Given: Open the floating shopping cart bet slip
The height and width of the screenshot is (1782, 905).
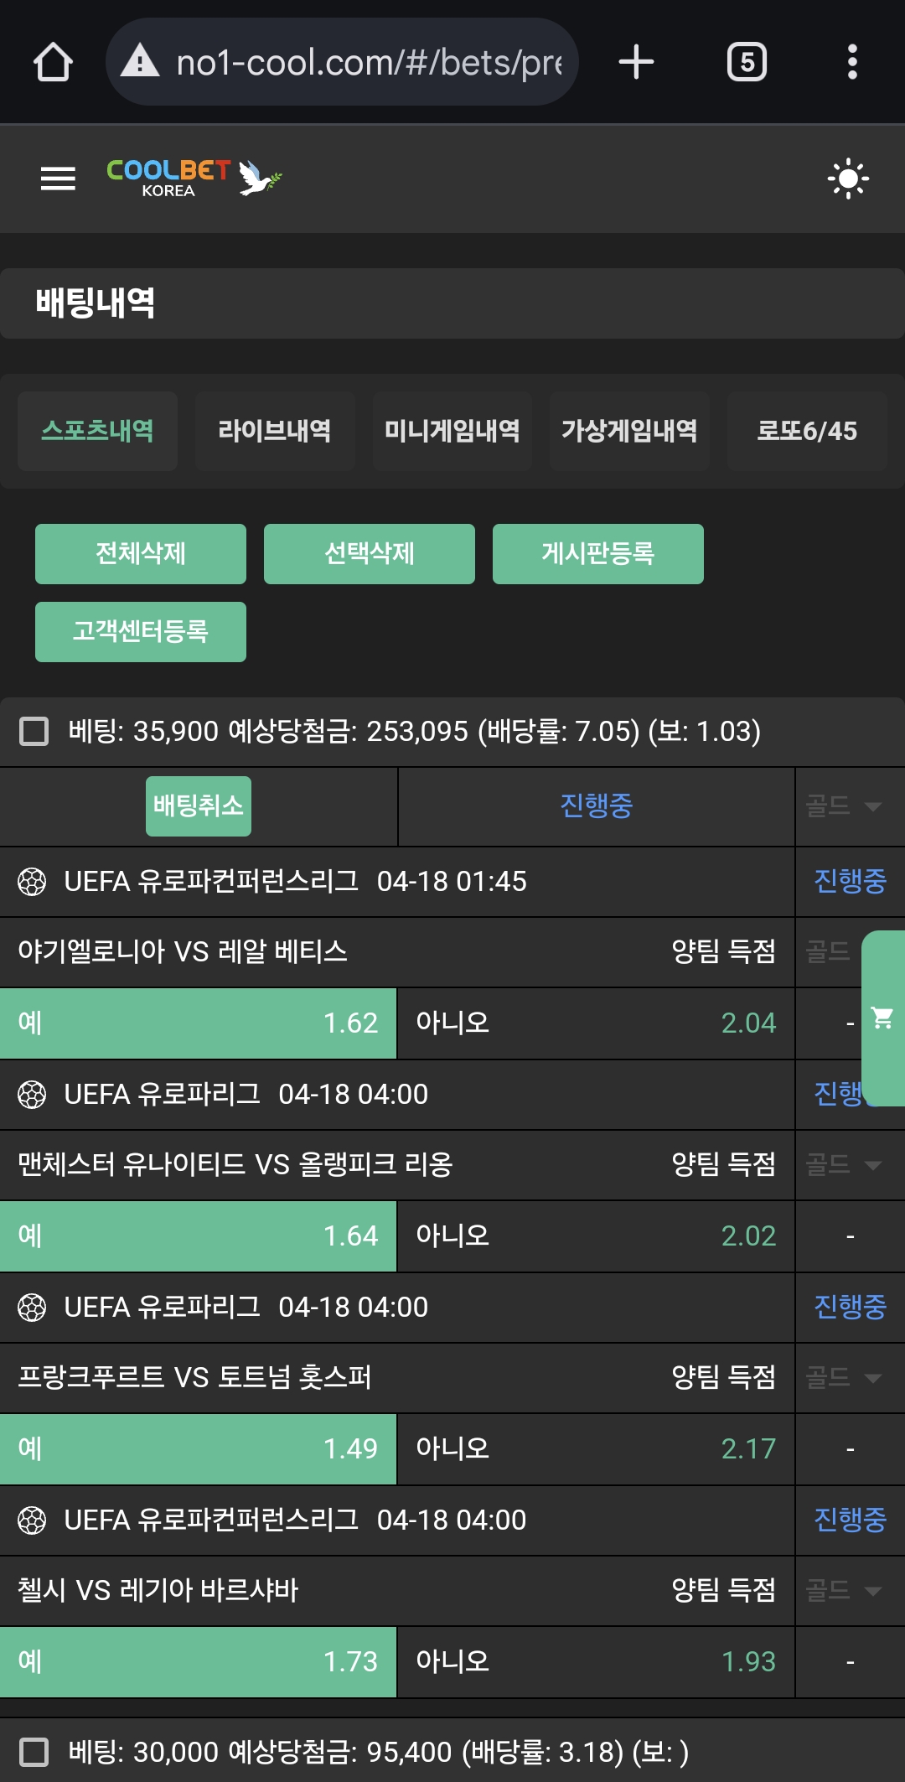Looking at the screenshot, I should tap(882, 1018).
